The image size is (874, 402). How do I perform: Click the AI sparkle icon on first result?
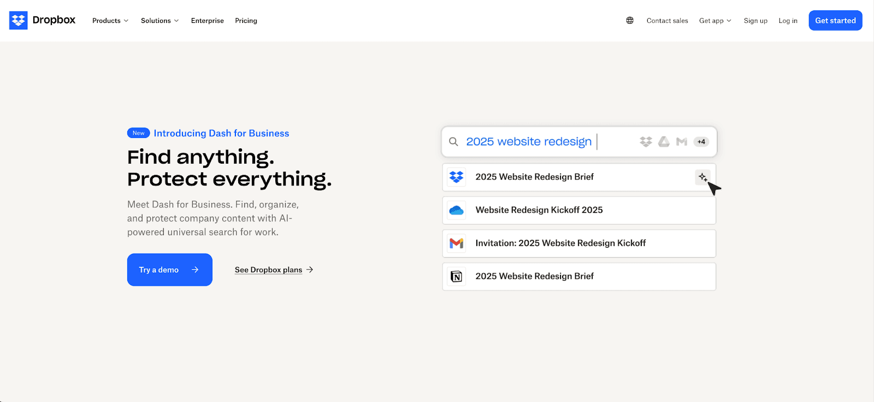702,177
